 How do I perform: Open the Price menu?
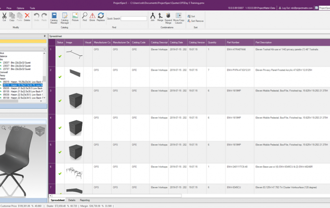pyautogui.click(x=9, y=8)
